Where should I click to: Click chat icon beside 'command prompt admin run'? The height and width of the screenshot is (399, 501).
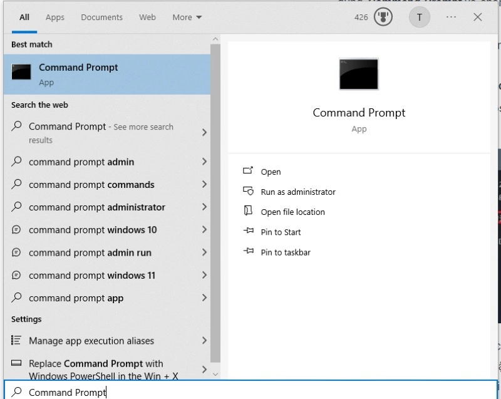point(16,252)
